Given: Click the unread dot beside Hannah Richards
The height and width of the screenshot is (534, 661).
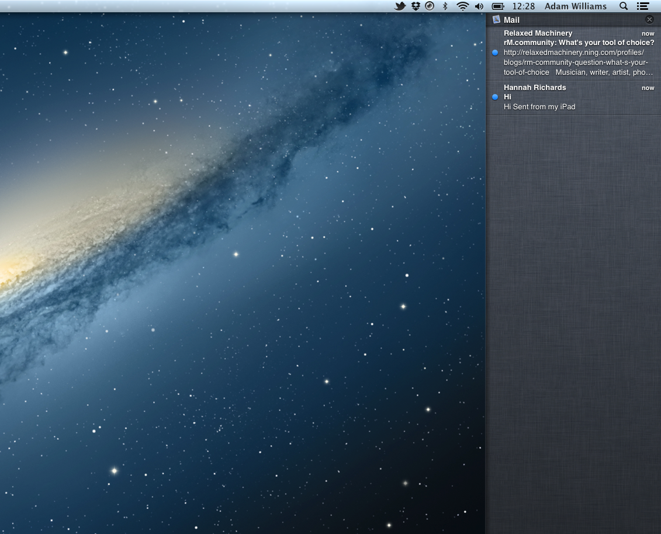Looking at the screenshot, I should (496, 97).
